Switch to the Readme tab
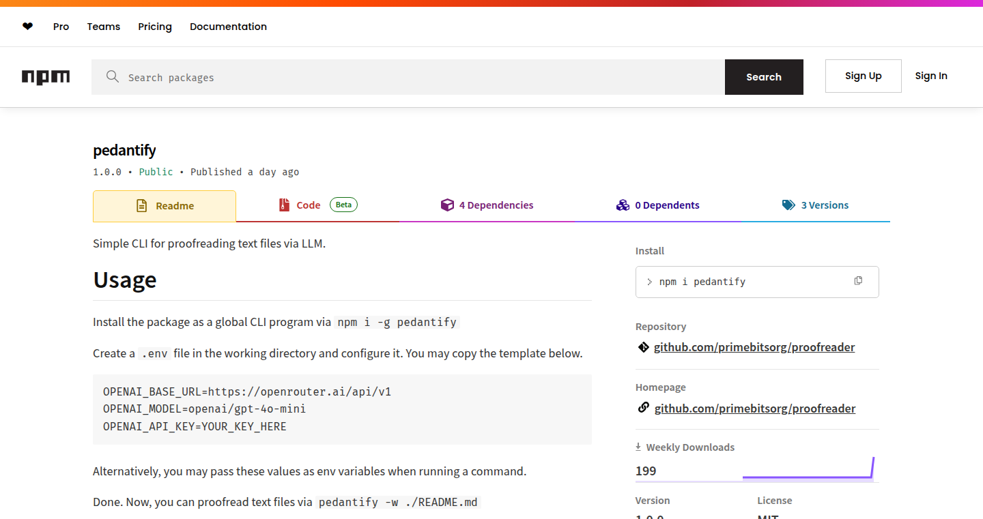983x519 pixels. tap(165, 206)
